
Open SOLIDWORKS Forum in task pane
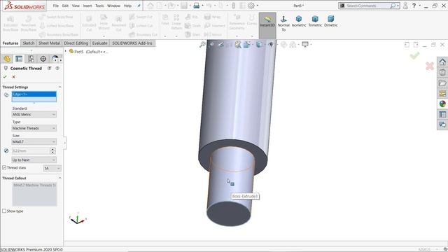click(x=442, y=125)
